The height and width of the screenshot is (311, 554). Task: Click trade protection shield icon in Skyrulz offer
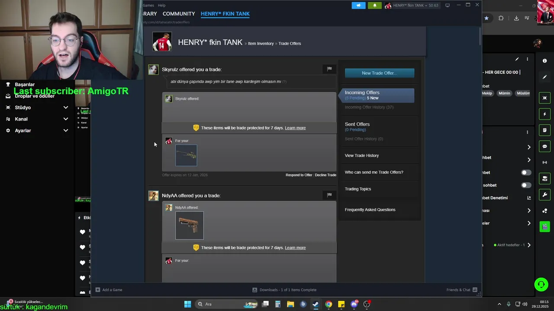(196, 128)
